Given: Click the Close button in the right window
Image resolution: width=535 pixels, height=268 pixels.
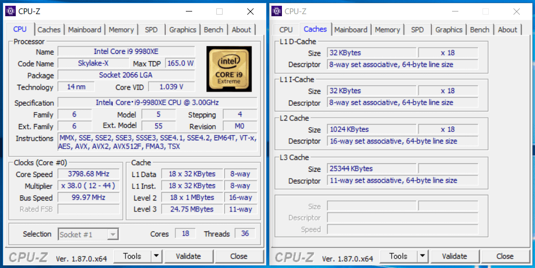Looking at the screenshot, I should coord(505,256).
